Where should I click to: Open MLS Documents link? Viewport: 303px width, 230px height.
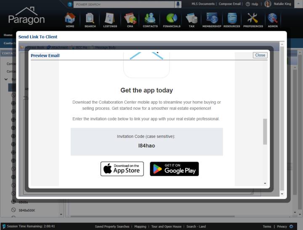[203, 4]
